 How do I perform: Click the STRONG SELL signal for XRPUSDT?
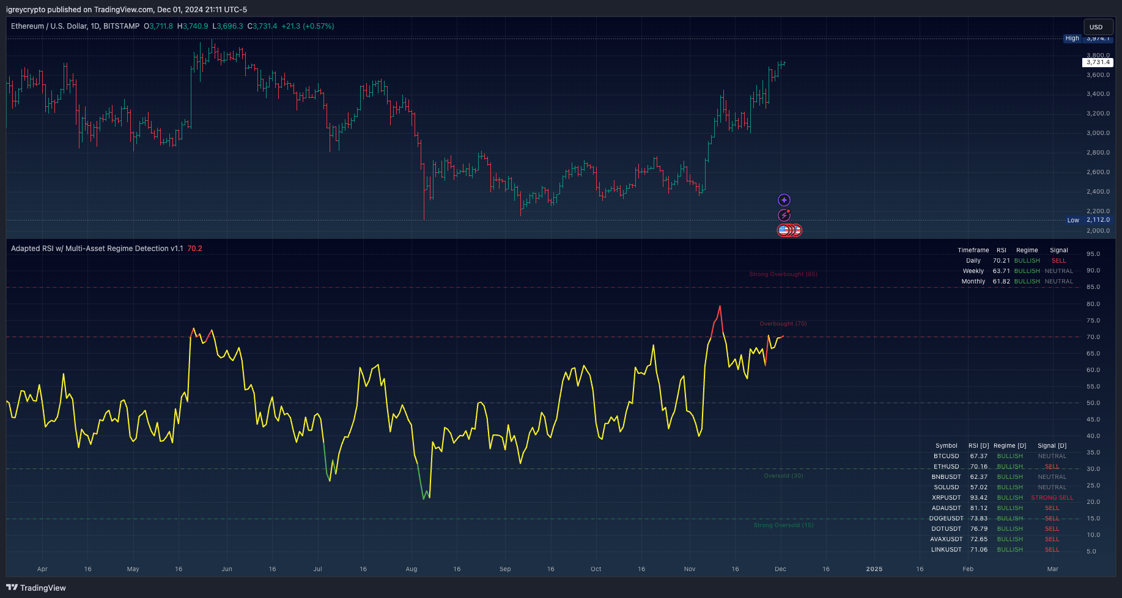click(x=1052, y=498)
